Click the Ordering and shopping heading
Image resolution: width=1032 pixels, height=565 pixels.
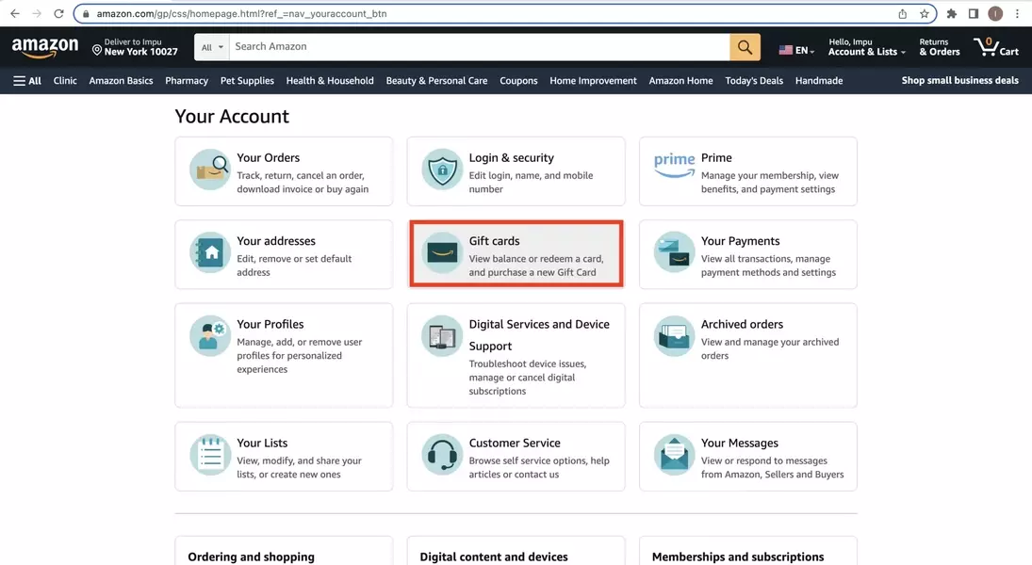coord(252,557)
